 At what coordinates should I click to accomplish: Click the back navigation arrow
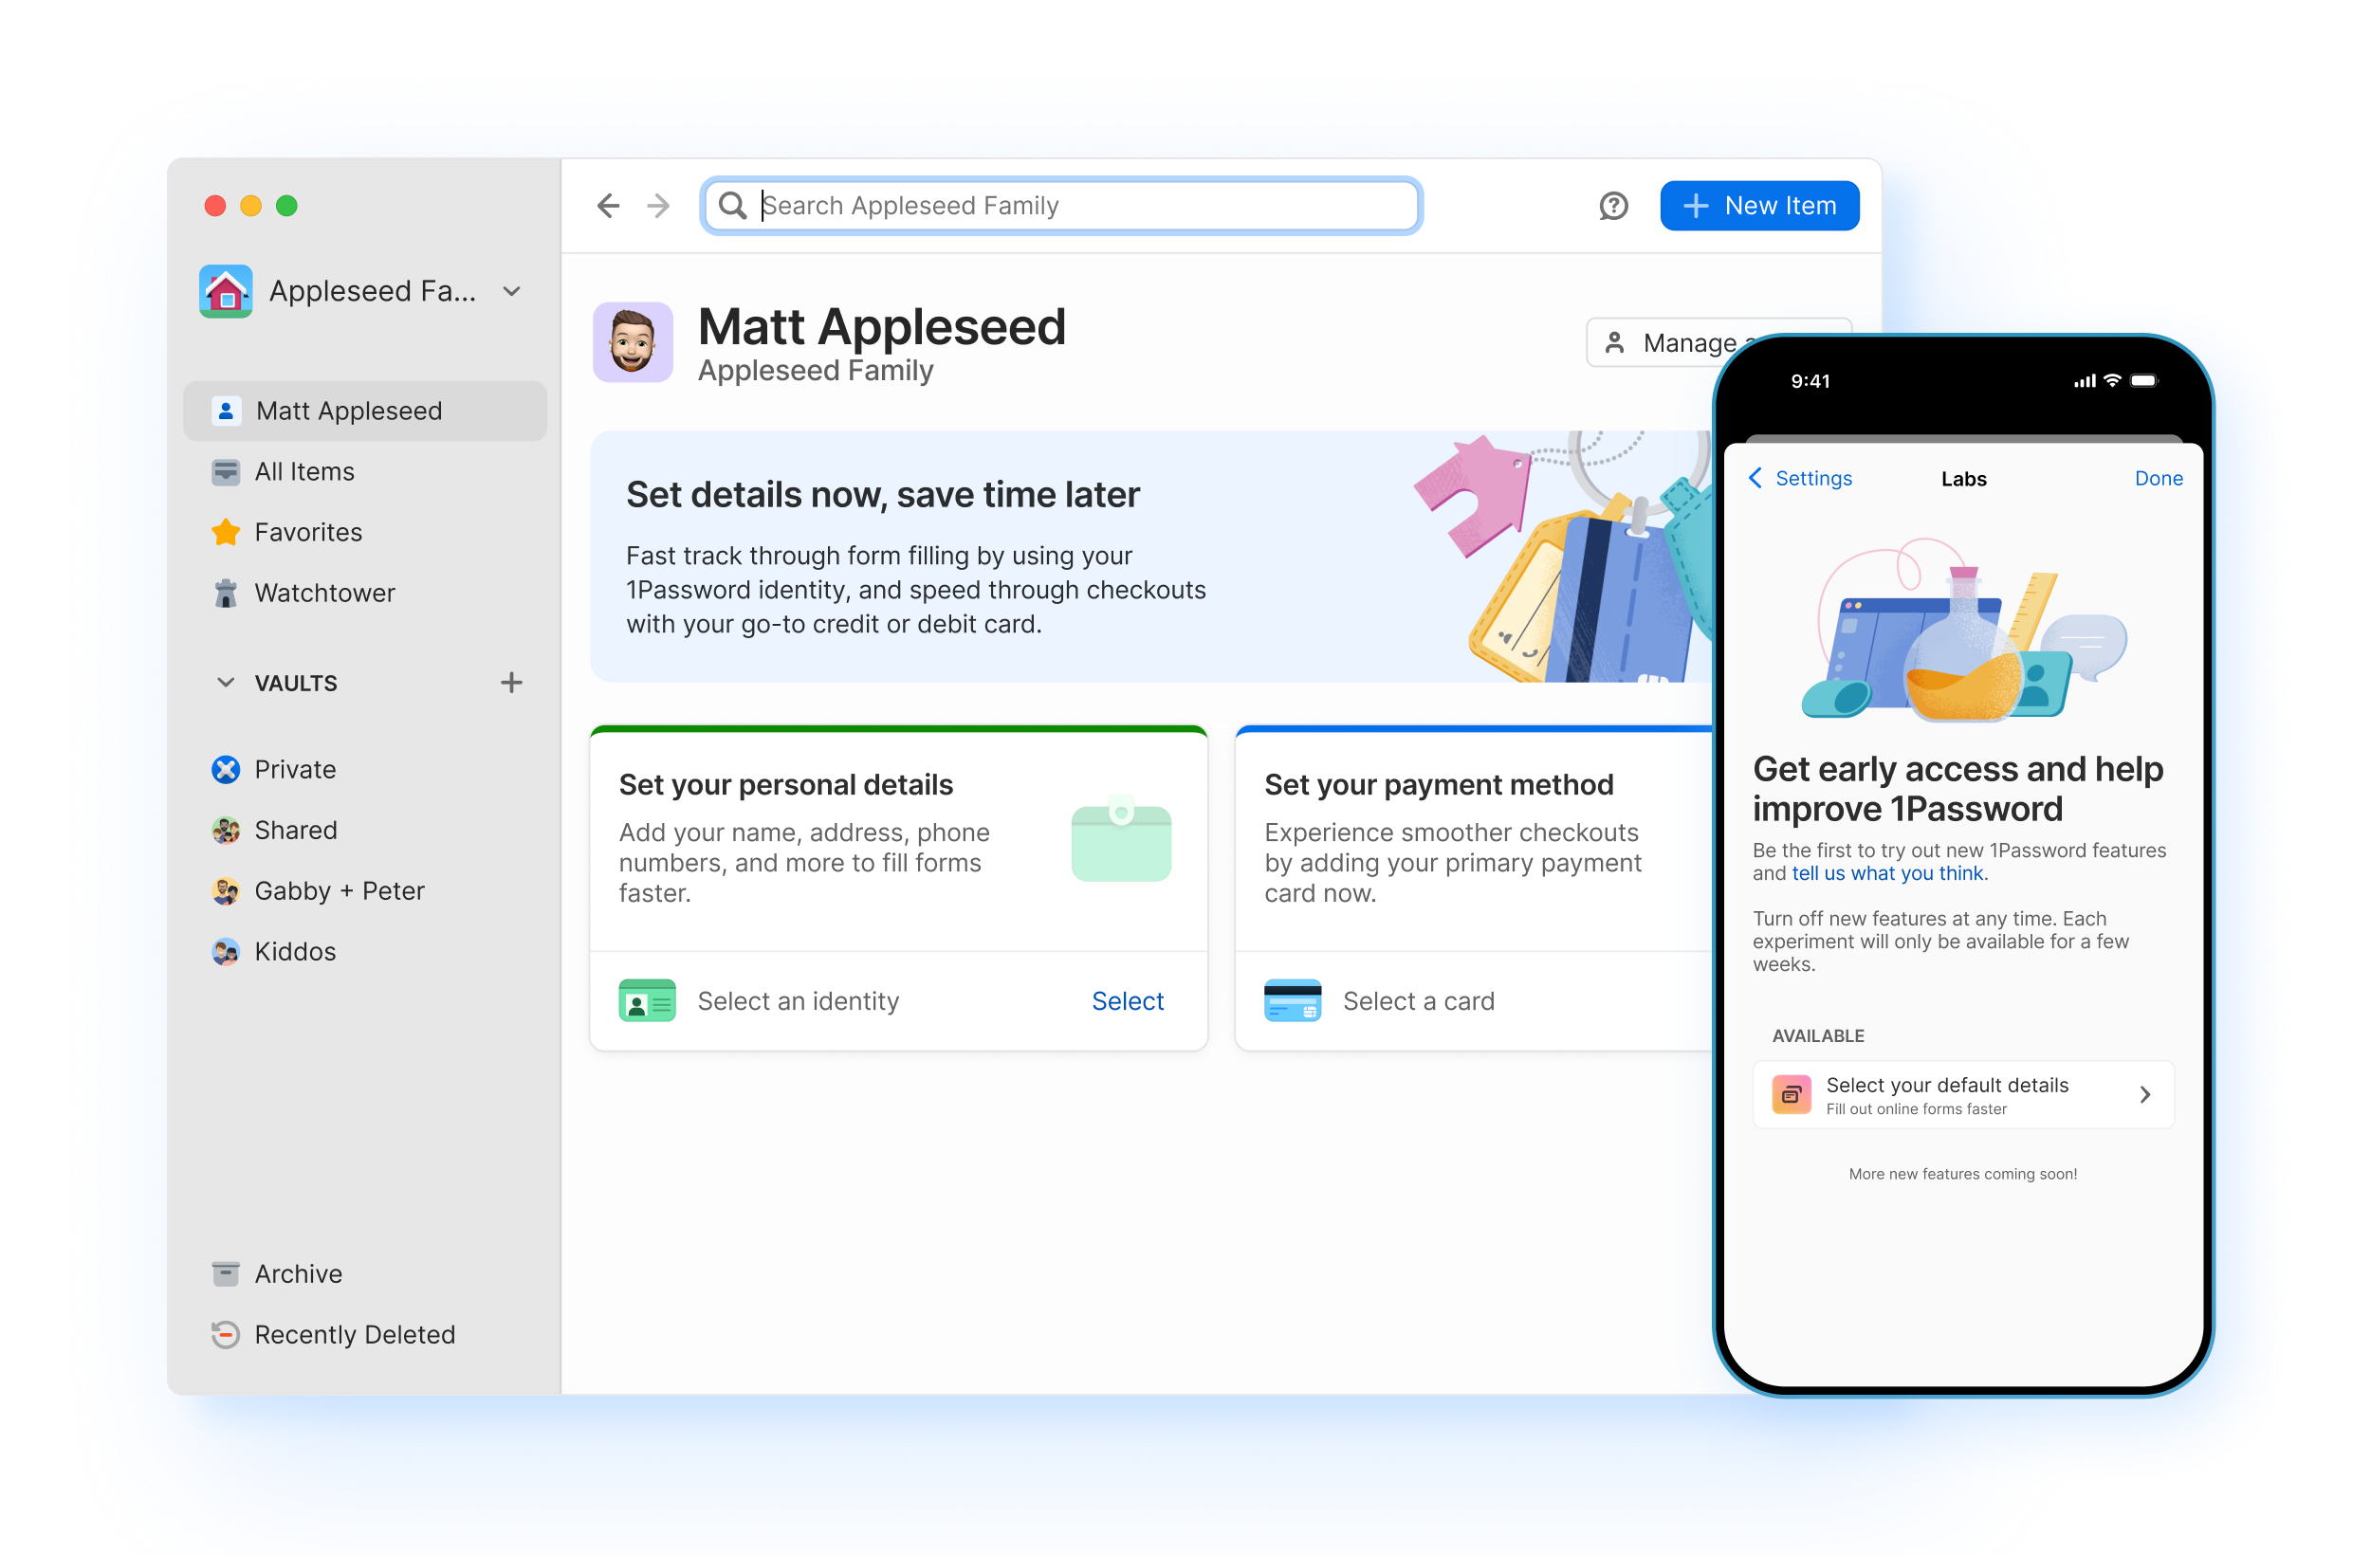pos(608,205)
